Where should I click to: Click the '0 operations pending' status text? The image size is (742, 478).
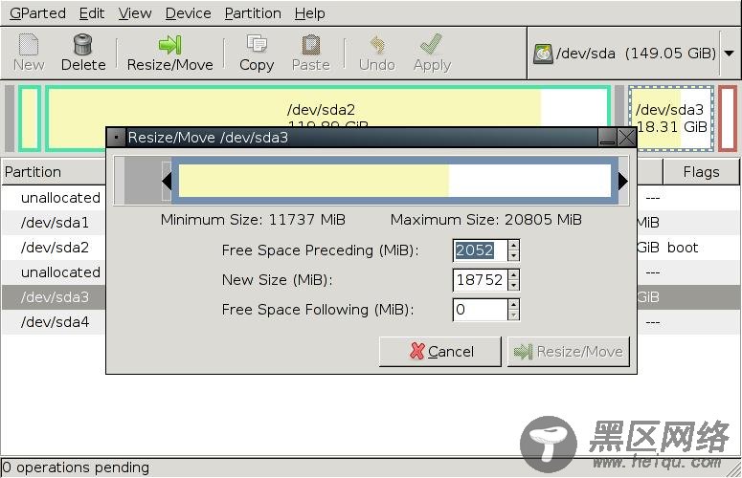click(76, 467)
